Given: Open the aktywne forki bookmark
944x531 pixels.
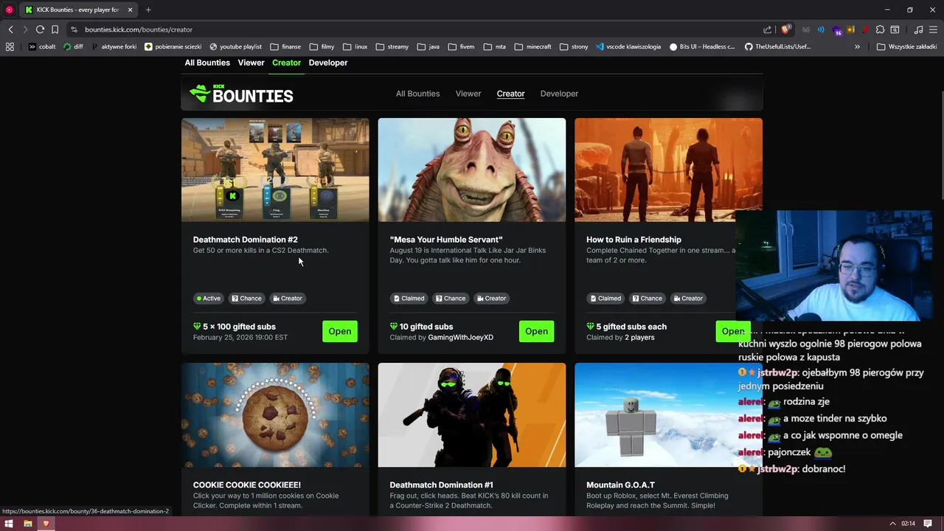Looking at the screenshot, I should click(x=114, y=46).
